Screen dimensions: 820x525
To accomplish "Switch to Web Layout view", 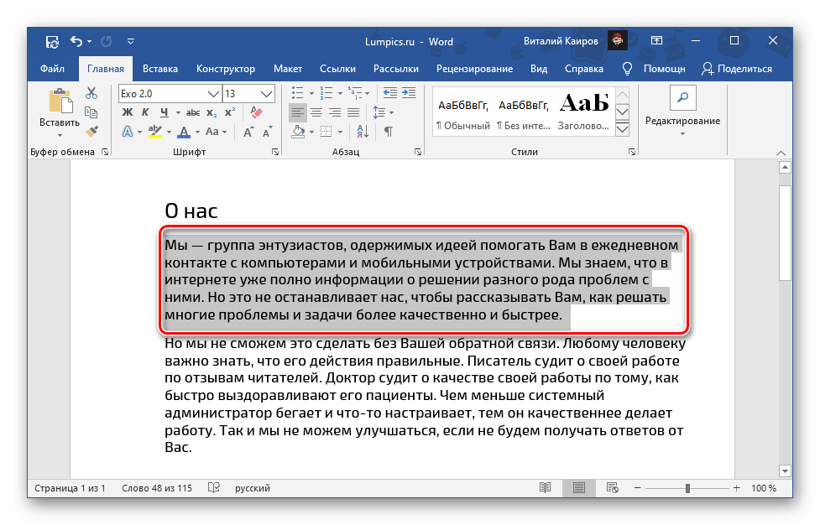I will coord(613,488).
